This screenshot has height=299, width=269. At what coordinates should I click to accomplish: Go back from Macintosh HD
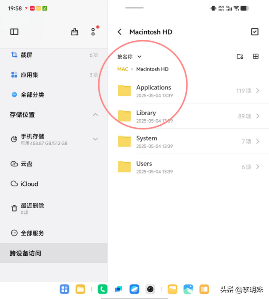(x=119, y=32)
